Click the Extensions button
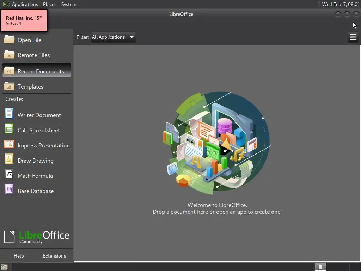Viewport: 361px width, 271px height. 54,256
